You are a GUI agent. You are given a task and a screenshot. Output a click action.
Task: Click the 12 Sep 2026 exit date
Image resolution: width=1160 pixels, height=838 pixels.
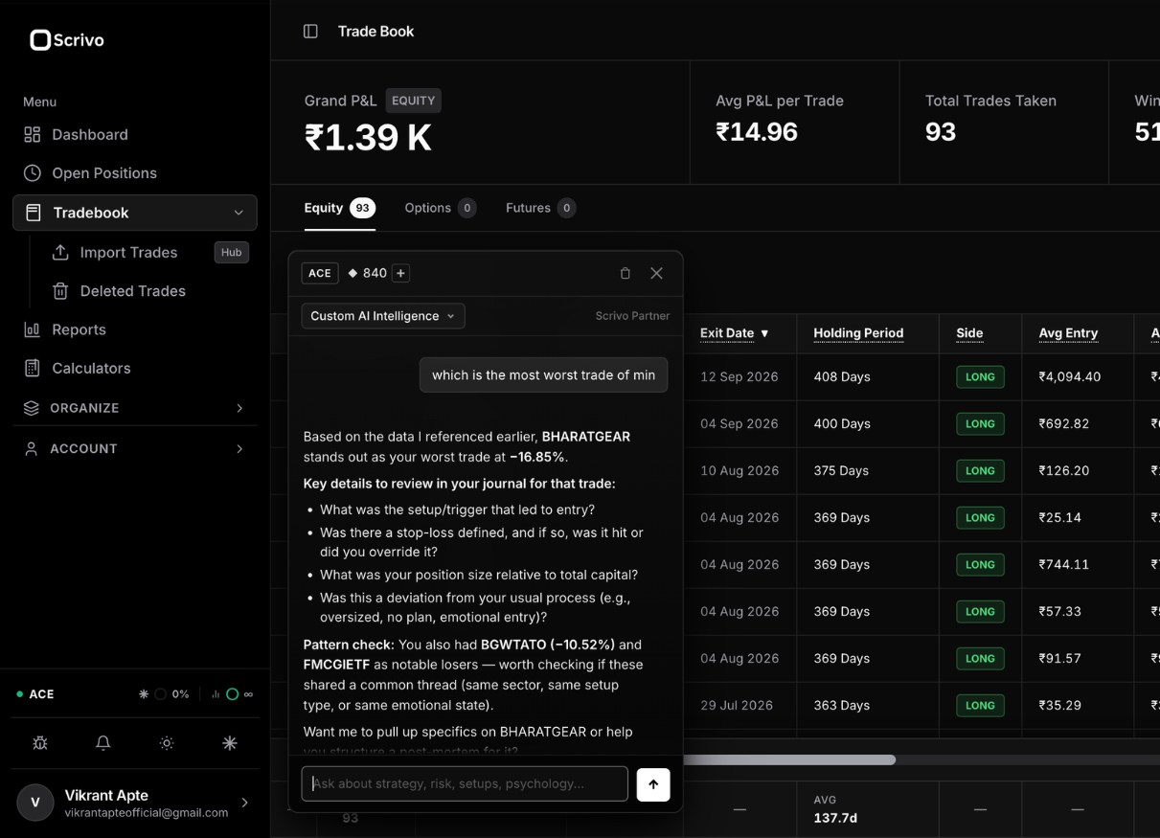pos(739,377)
